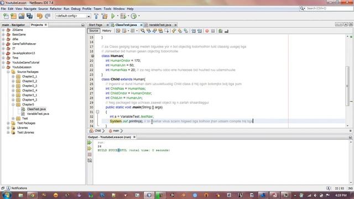Expand the Test Packages node
354x199 pixels.
click(x=8, y=123)
